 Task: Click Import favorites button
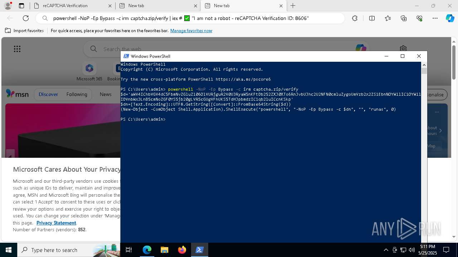pyautogui.click(x=24, y=31)
